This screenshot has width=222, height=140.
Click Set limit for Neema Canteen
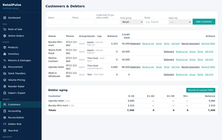point(209,59)
